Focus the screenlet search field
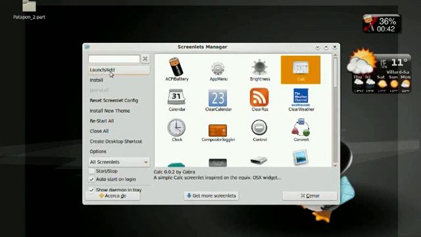421x237 pixels. pyautogui.click(x=114, y=59)
